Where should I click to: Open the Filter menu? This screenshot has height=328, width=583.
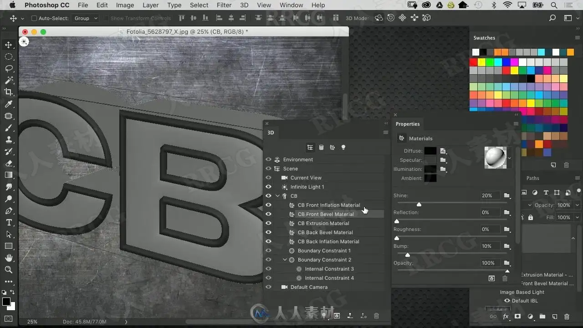pyautogui.click(x=224, y=5)
